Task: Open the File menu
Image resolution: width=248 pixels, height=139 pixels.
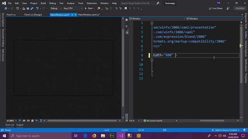Action: (10, 3)
